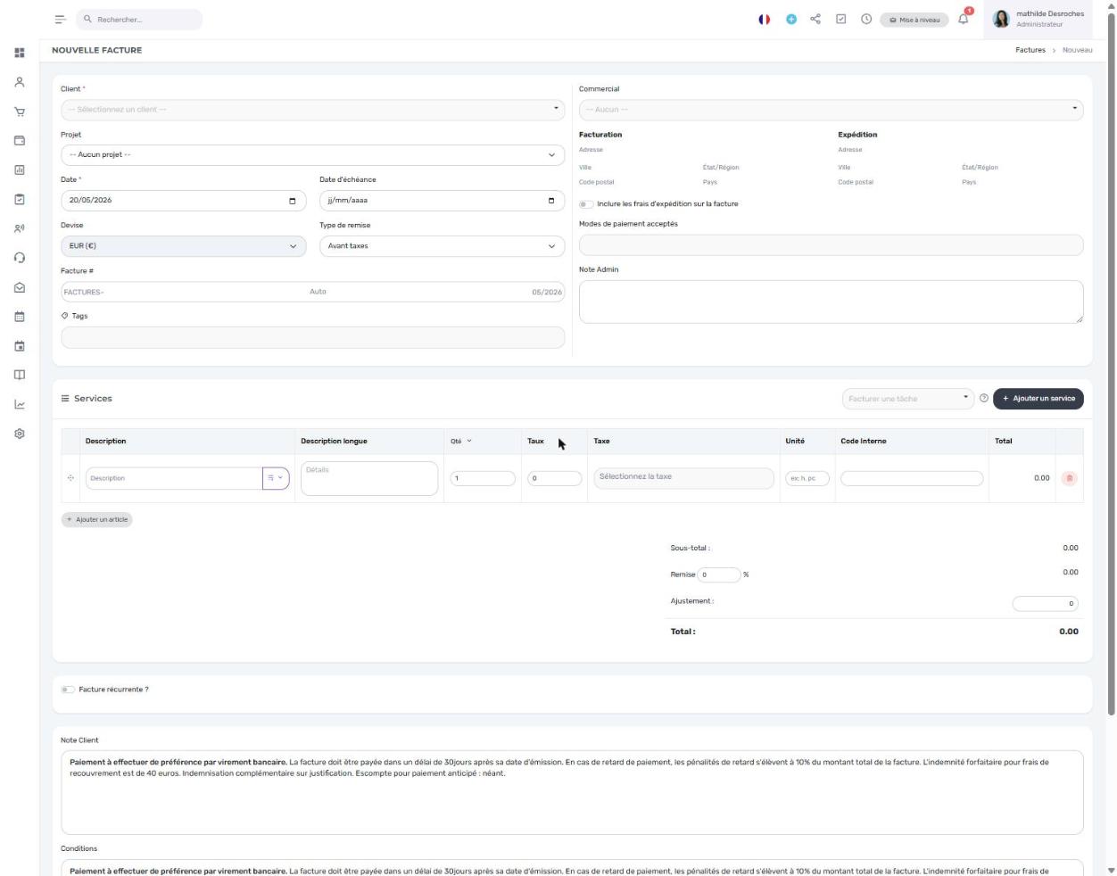Click the share icon in top bar
This screenshot has height=876, width=1117.
point(815,19)
